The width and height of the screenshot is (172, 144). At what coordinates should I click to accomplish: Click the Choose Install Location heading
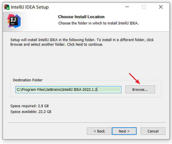pos(81,17)
